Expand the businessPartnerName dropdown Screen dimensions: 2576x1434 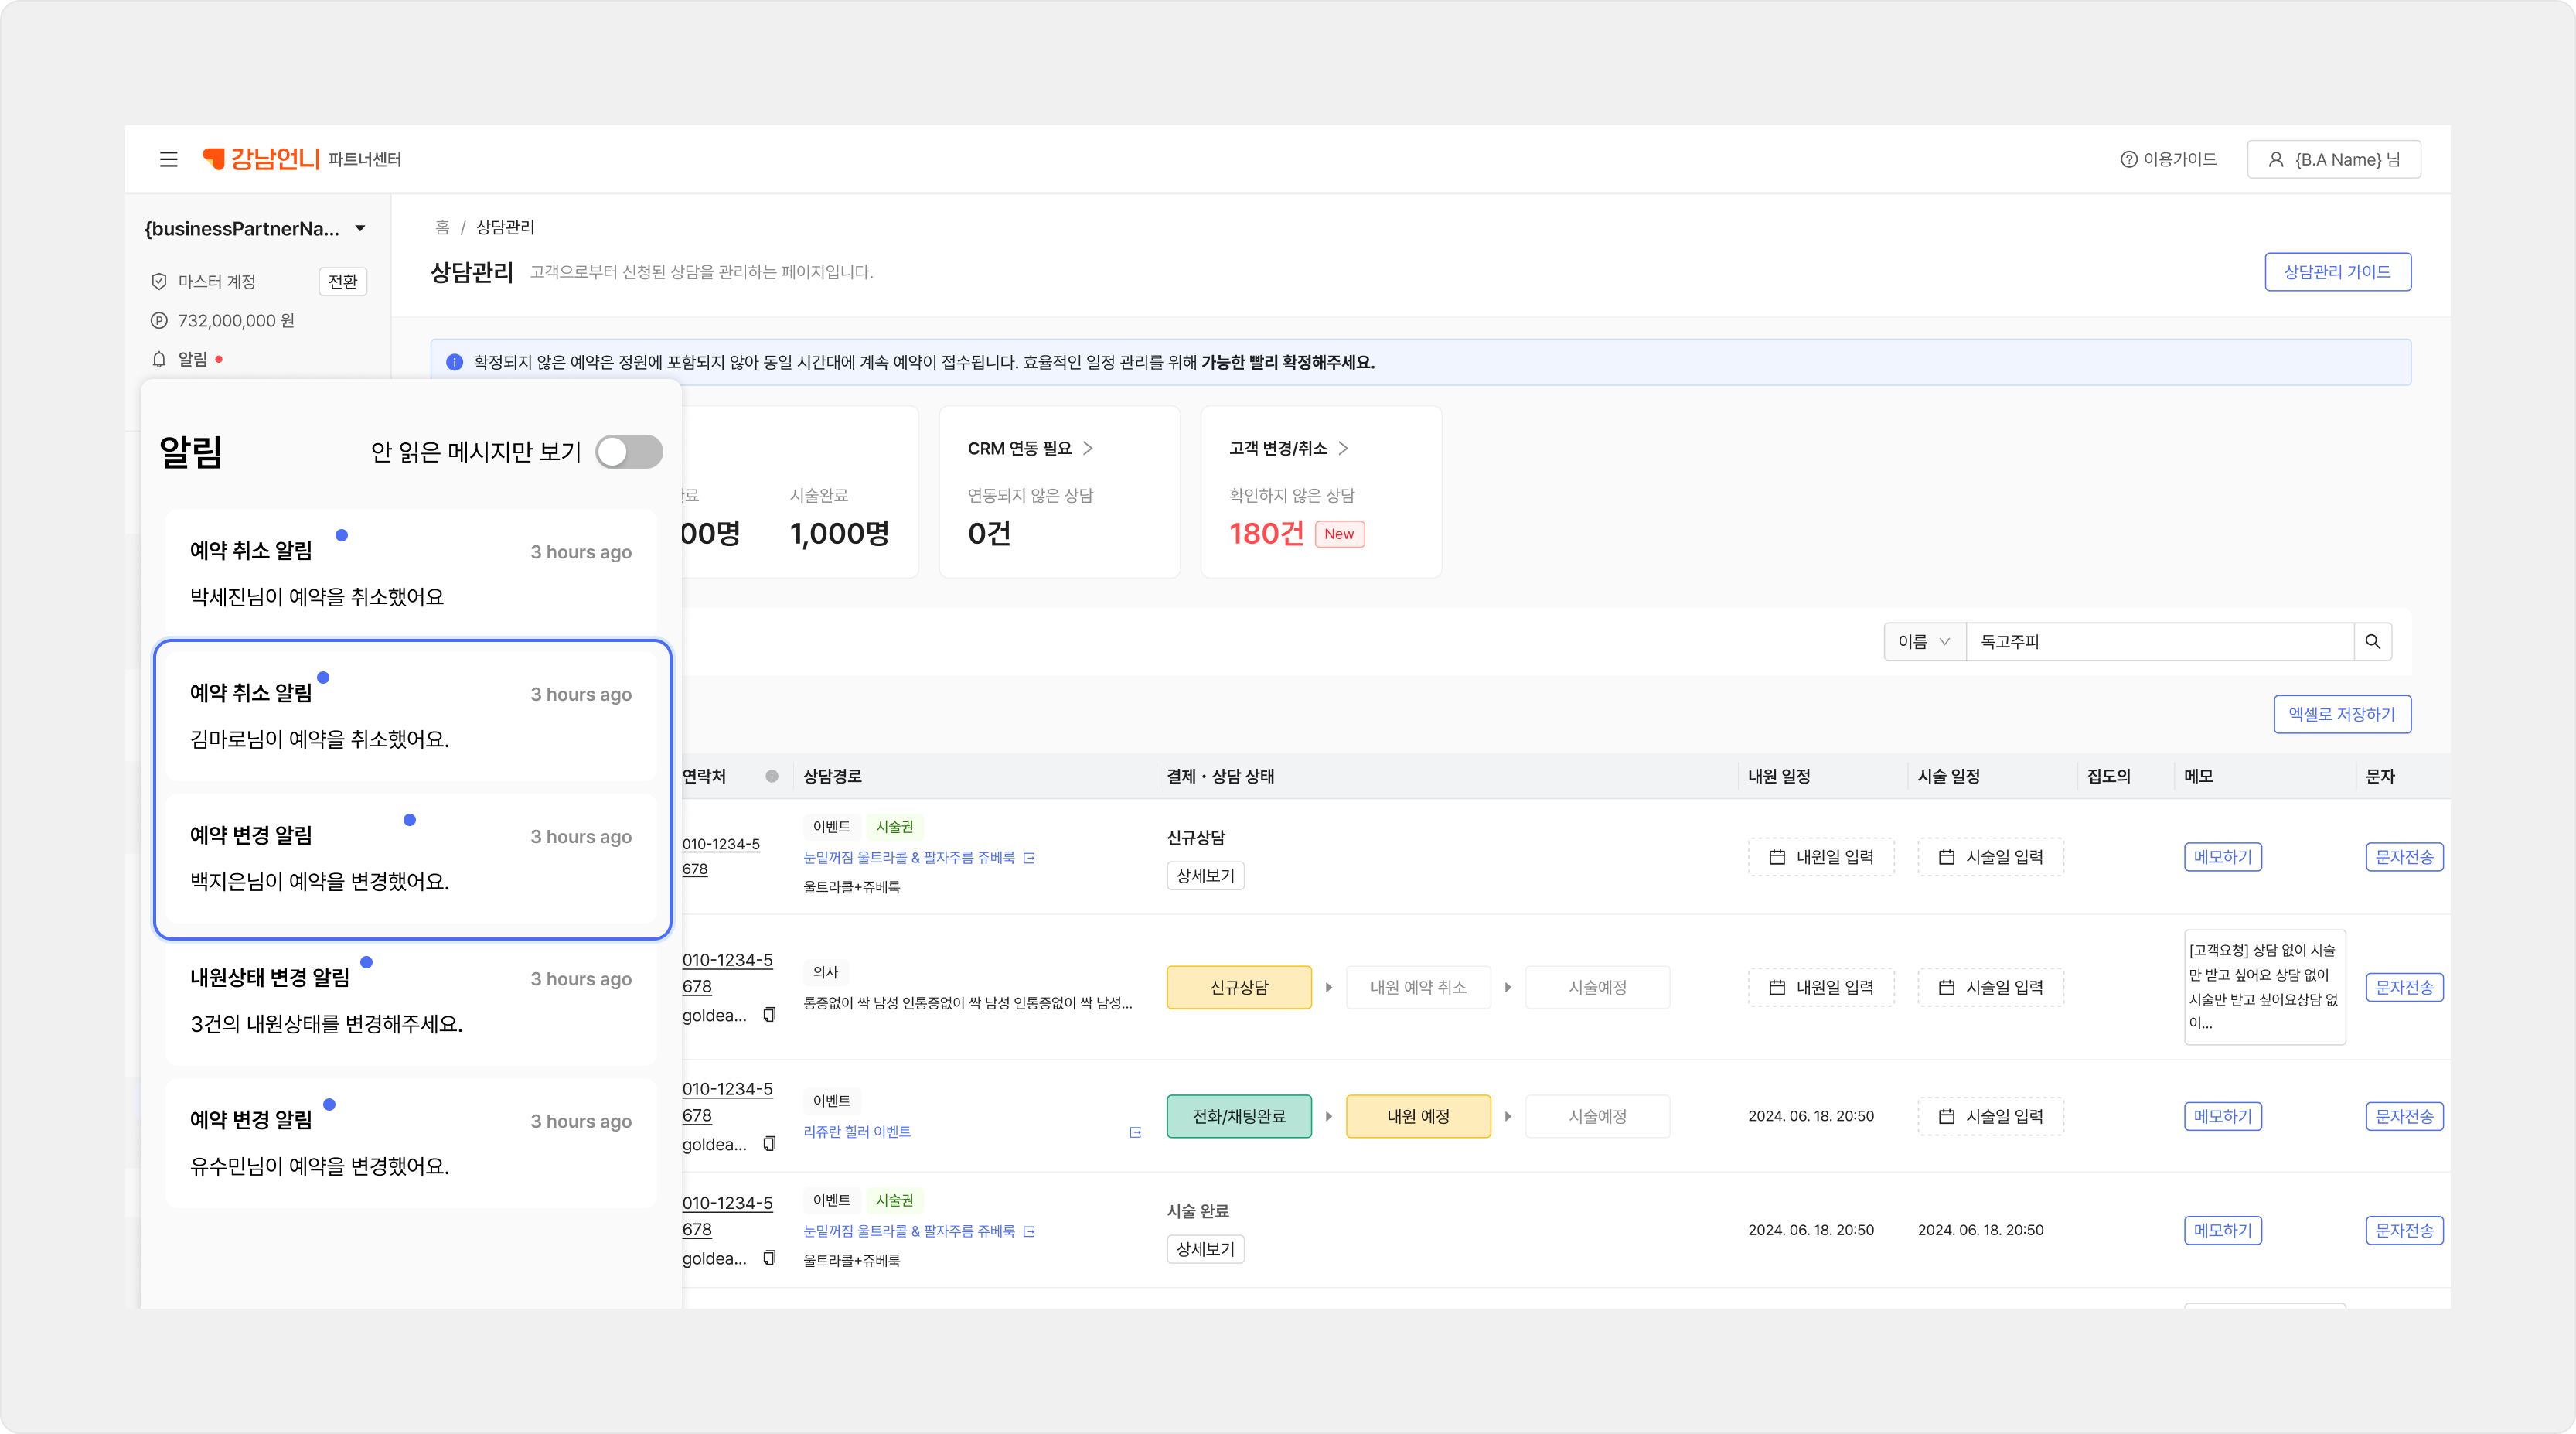tap(360, 229)
